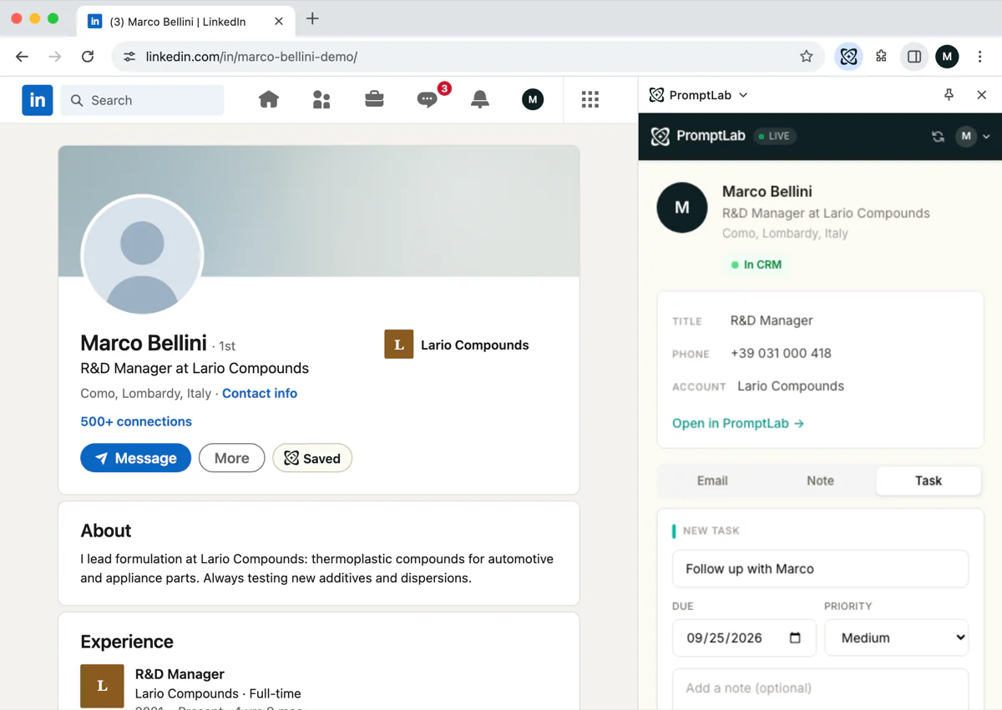The width and height of the screenshot is (1002, 710).
Task: Click the Experience section heading
Action: tap(127, 642)
